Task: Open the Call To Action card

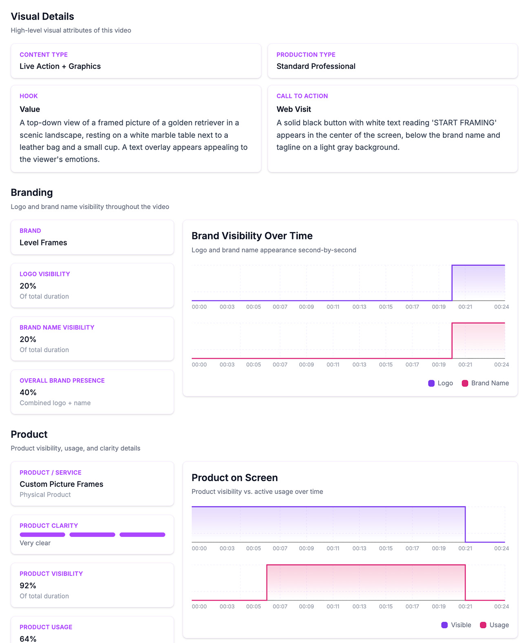Action: pos(393,128)
